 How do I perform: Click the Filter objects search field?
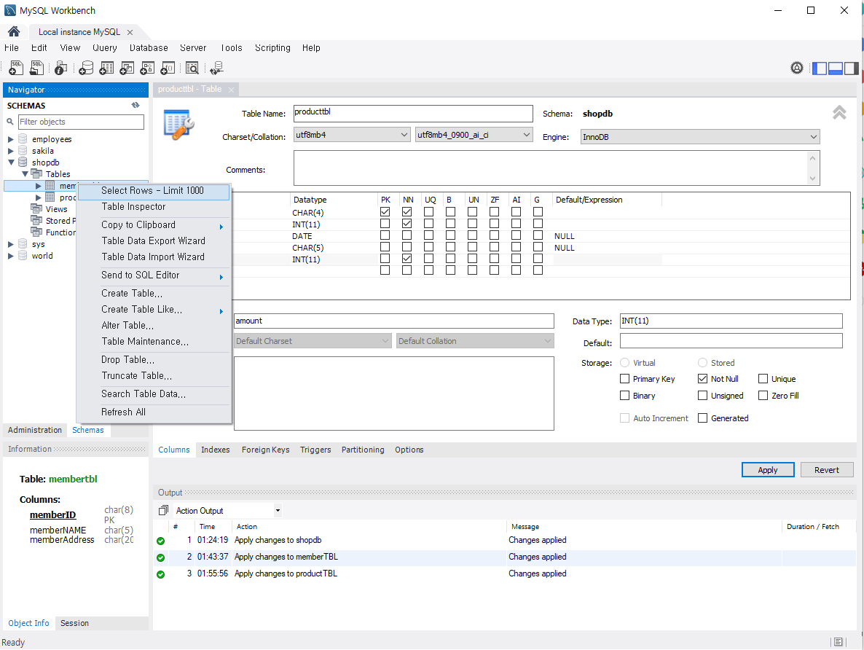[x=81, y=122]
